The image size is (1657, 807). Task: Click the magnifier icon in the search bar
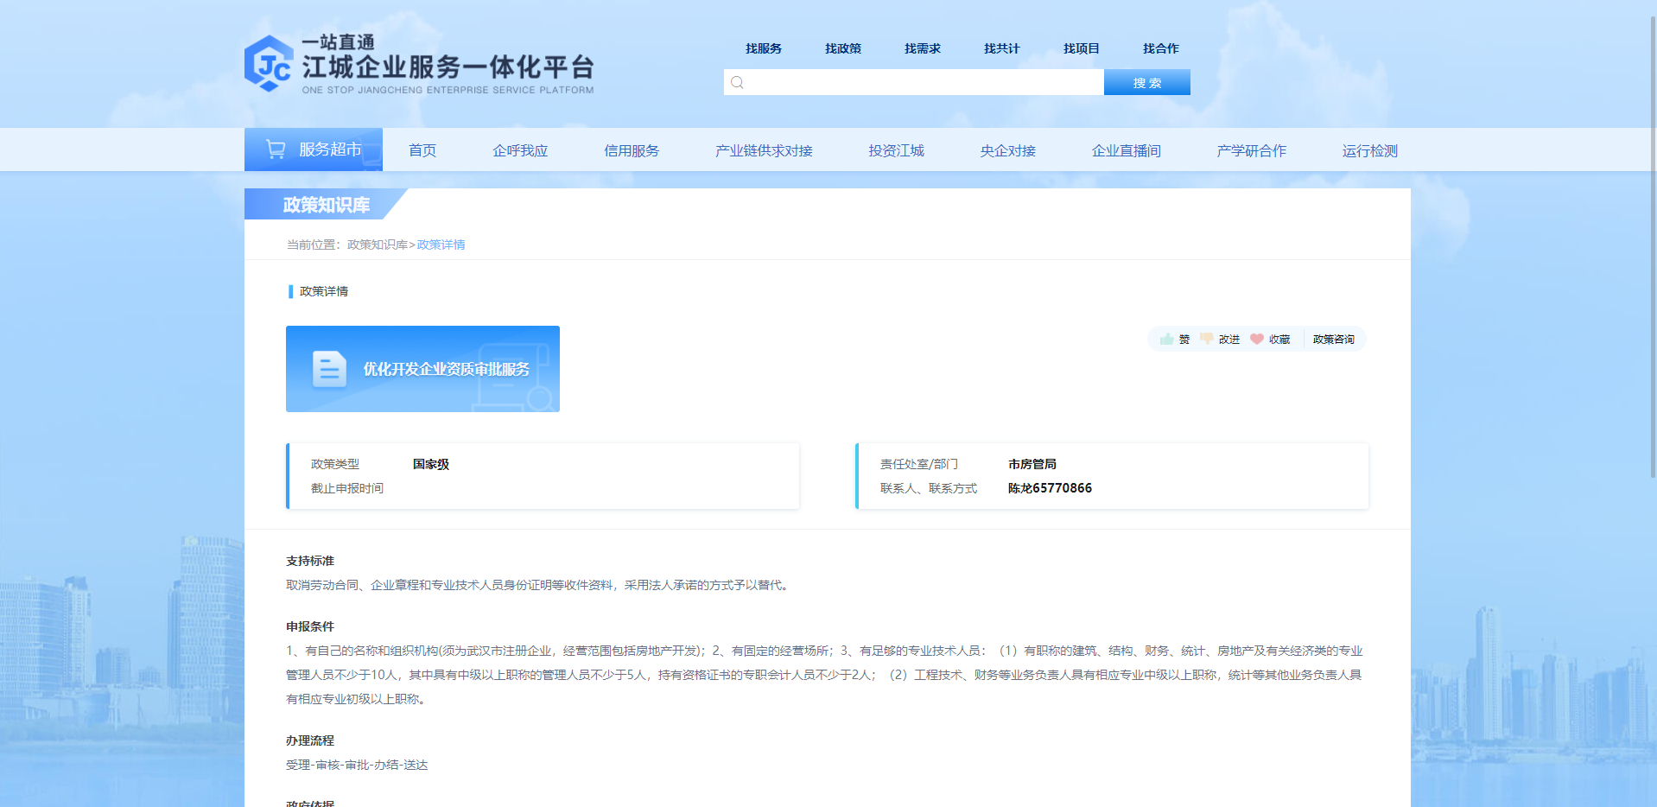coord(737,82)
